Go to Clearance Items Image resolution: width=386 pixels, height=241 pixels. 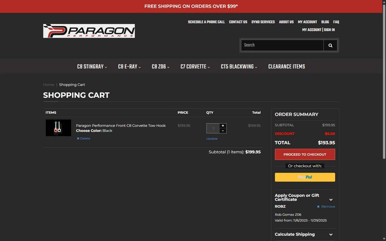pos(287,67)
